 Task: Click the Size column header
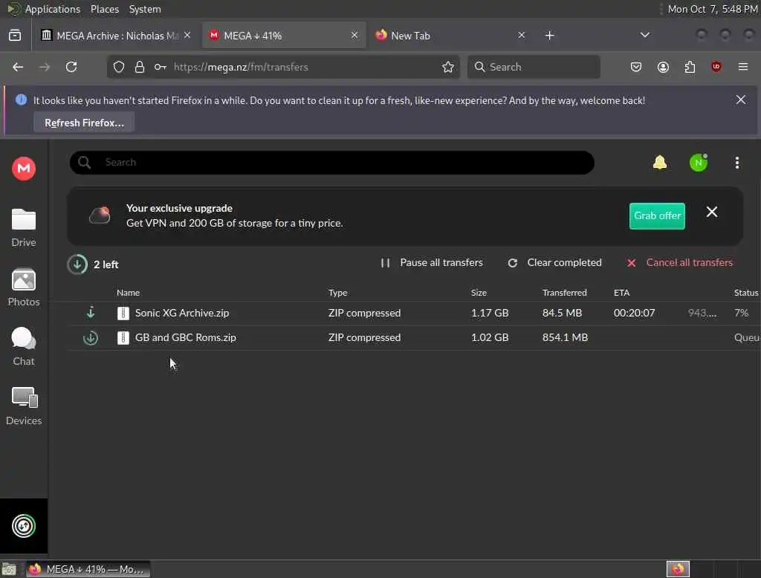pos(479,293)
